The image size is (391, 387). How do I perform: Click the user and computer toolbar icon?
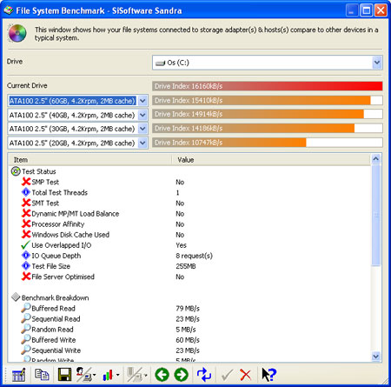pyautogui.click(x=83, y=375)
